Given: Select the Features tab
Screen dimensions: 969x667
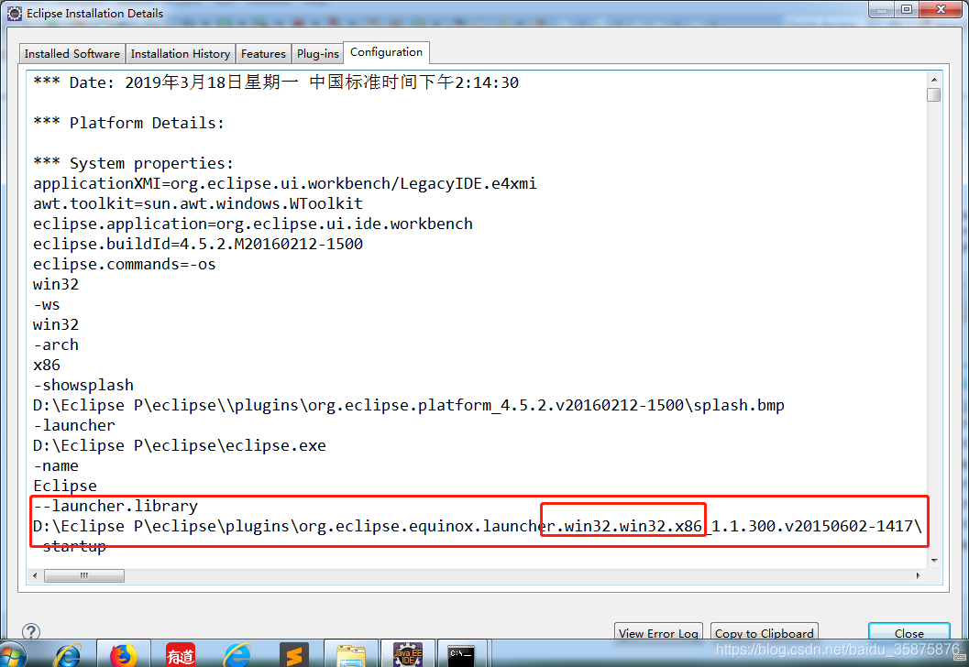Looking at the screenshot, I should (263, 54).
